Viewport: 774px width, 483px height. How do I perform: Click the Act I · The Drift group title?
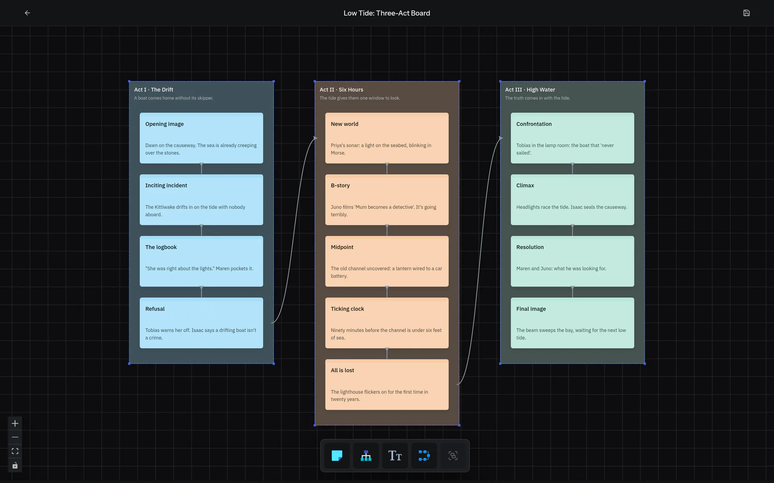(x=154, y=90)
